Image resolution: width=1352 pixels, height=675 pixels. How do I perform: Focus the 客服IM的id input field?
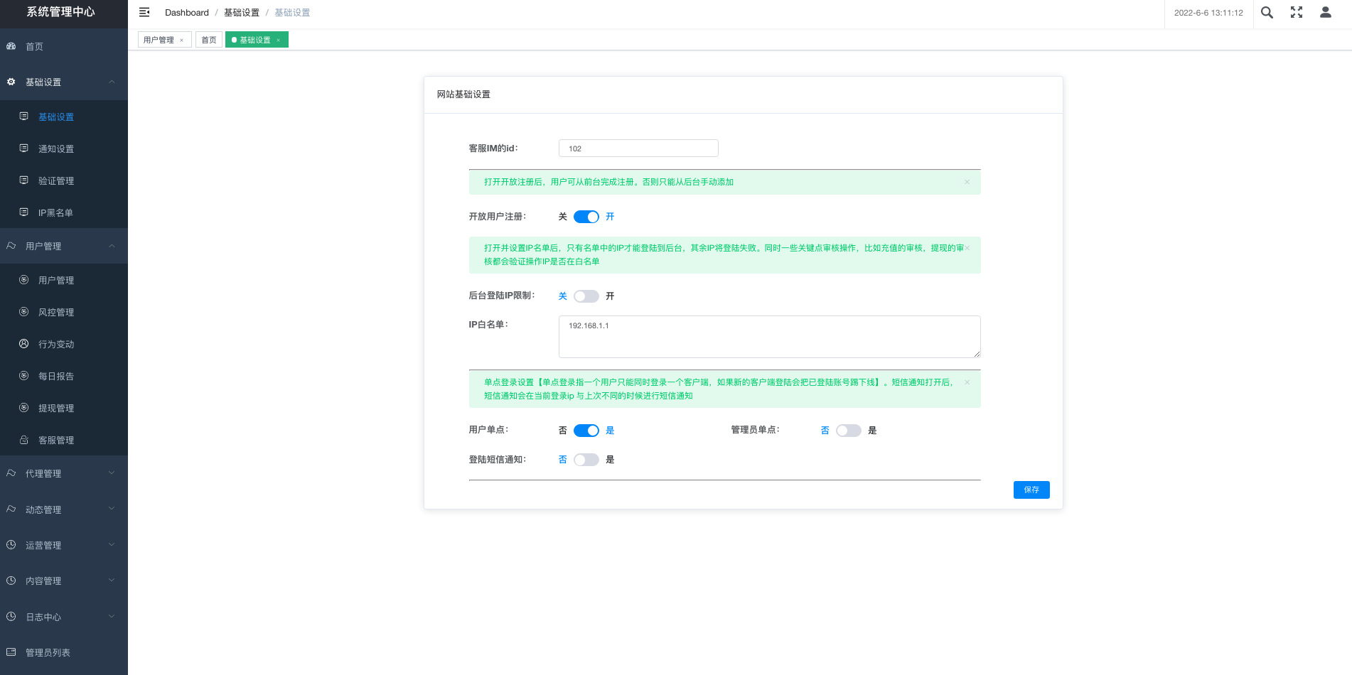pyautogui.click(x=638, y=148)
